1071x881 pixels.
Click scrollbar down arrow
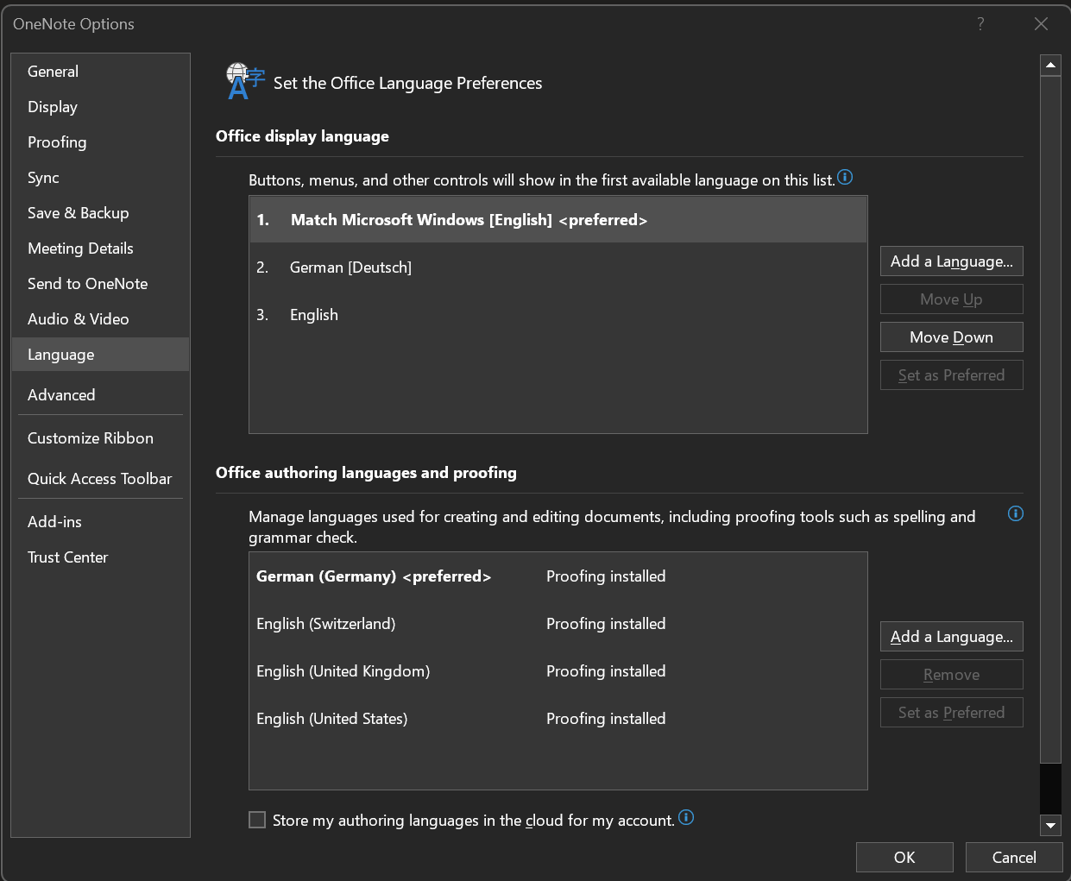click(1050, 826)
